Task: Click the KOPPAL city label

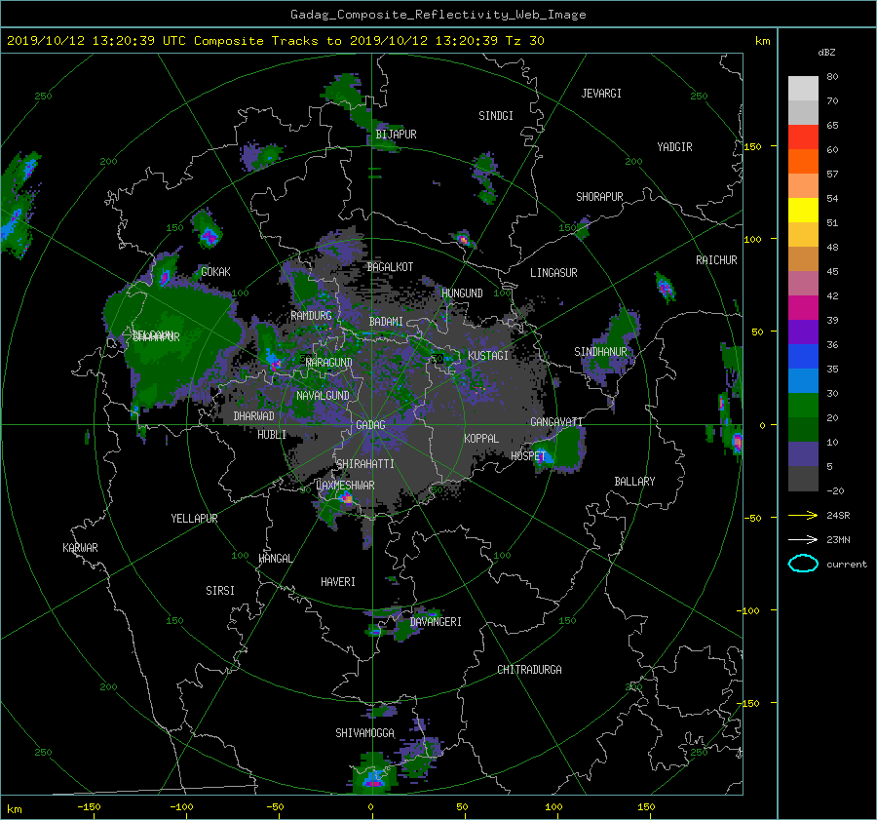Action: point(481,439)
